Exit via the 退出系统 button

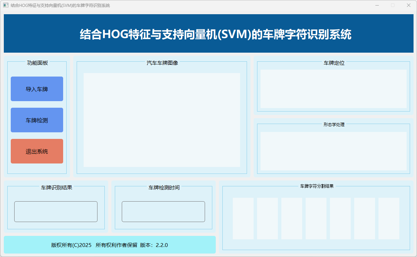pos(37,151)
